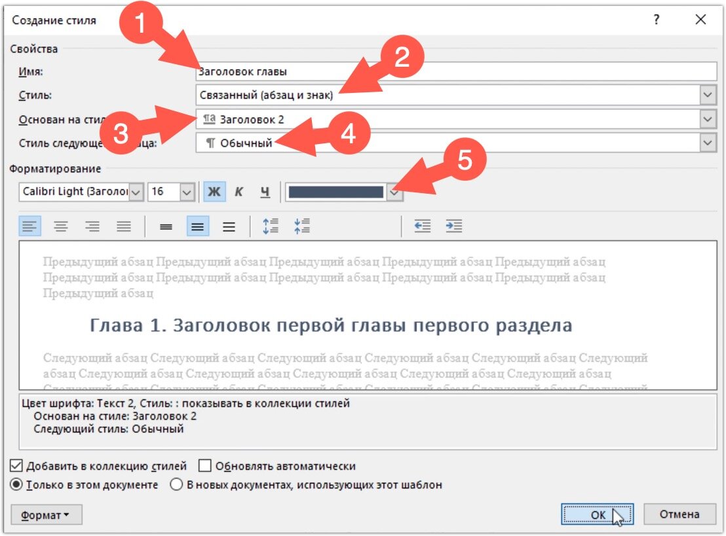Toggle italic formatting (К) button
Viewport: 726px width, 536px height.
coord(239,192)
